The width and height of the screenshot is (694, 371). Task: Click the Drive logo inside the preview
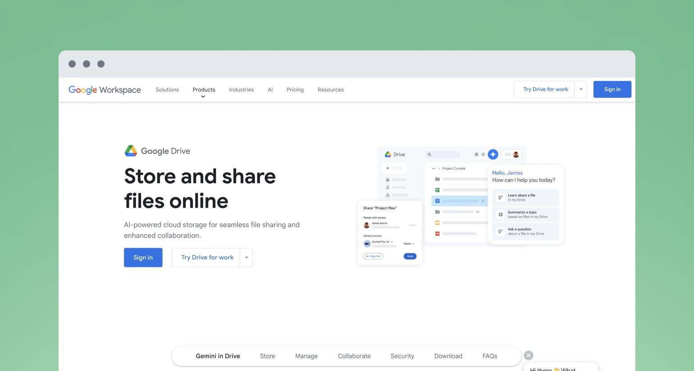(x=395, y=154)
